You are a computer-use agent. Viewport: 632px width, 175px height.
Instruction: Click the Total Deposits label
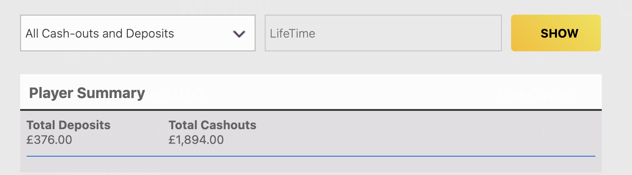pos(69,125)
